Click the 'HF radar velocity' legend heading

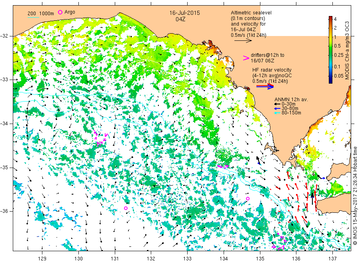tap(272, 70)
